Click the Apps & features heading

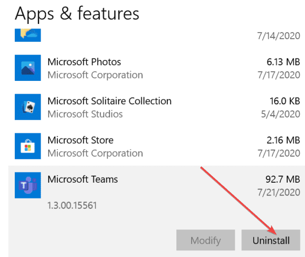(77, 14)
